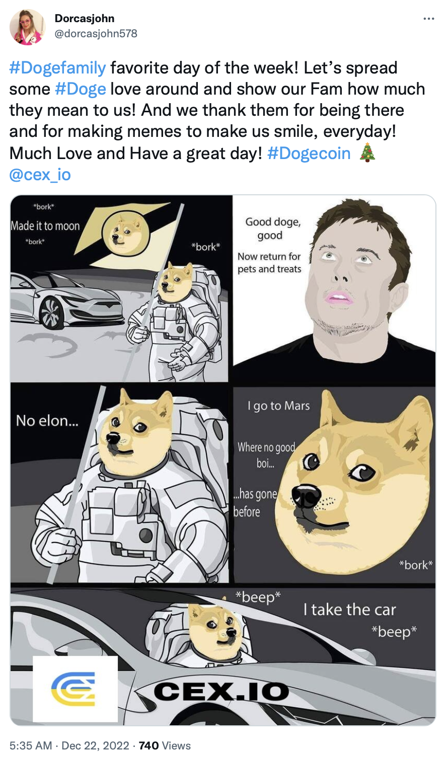Open the #Dogefamily hashtag
The width and height of the screenshot is (446, 757).
tap(57, 67)
